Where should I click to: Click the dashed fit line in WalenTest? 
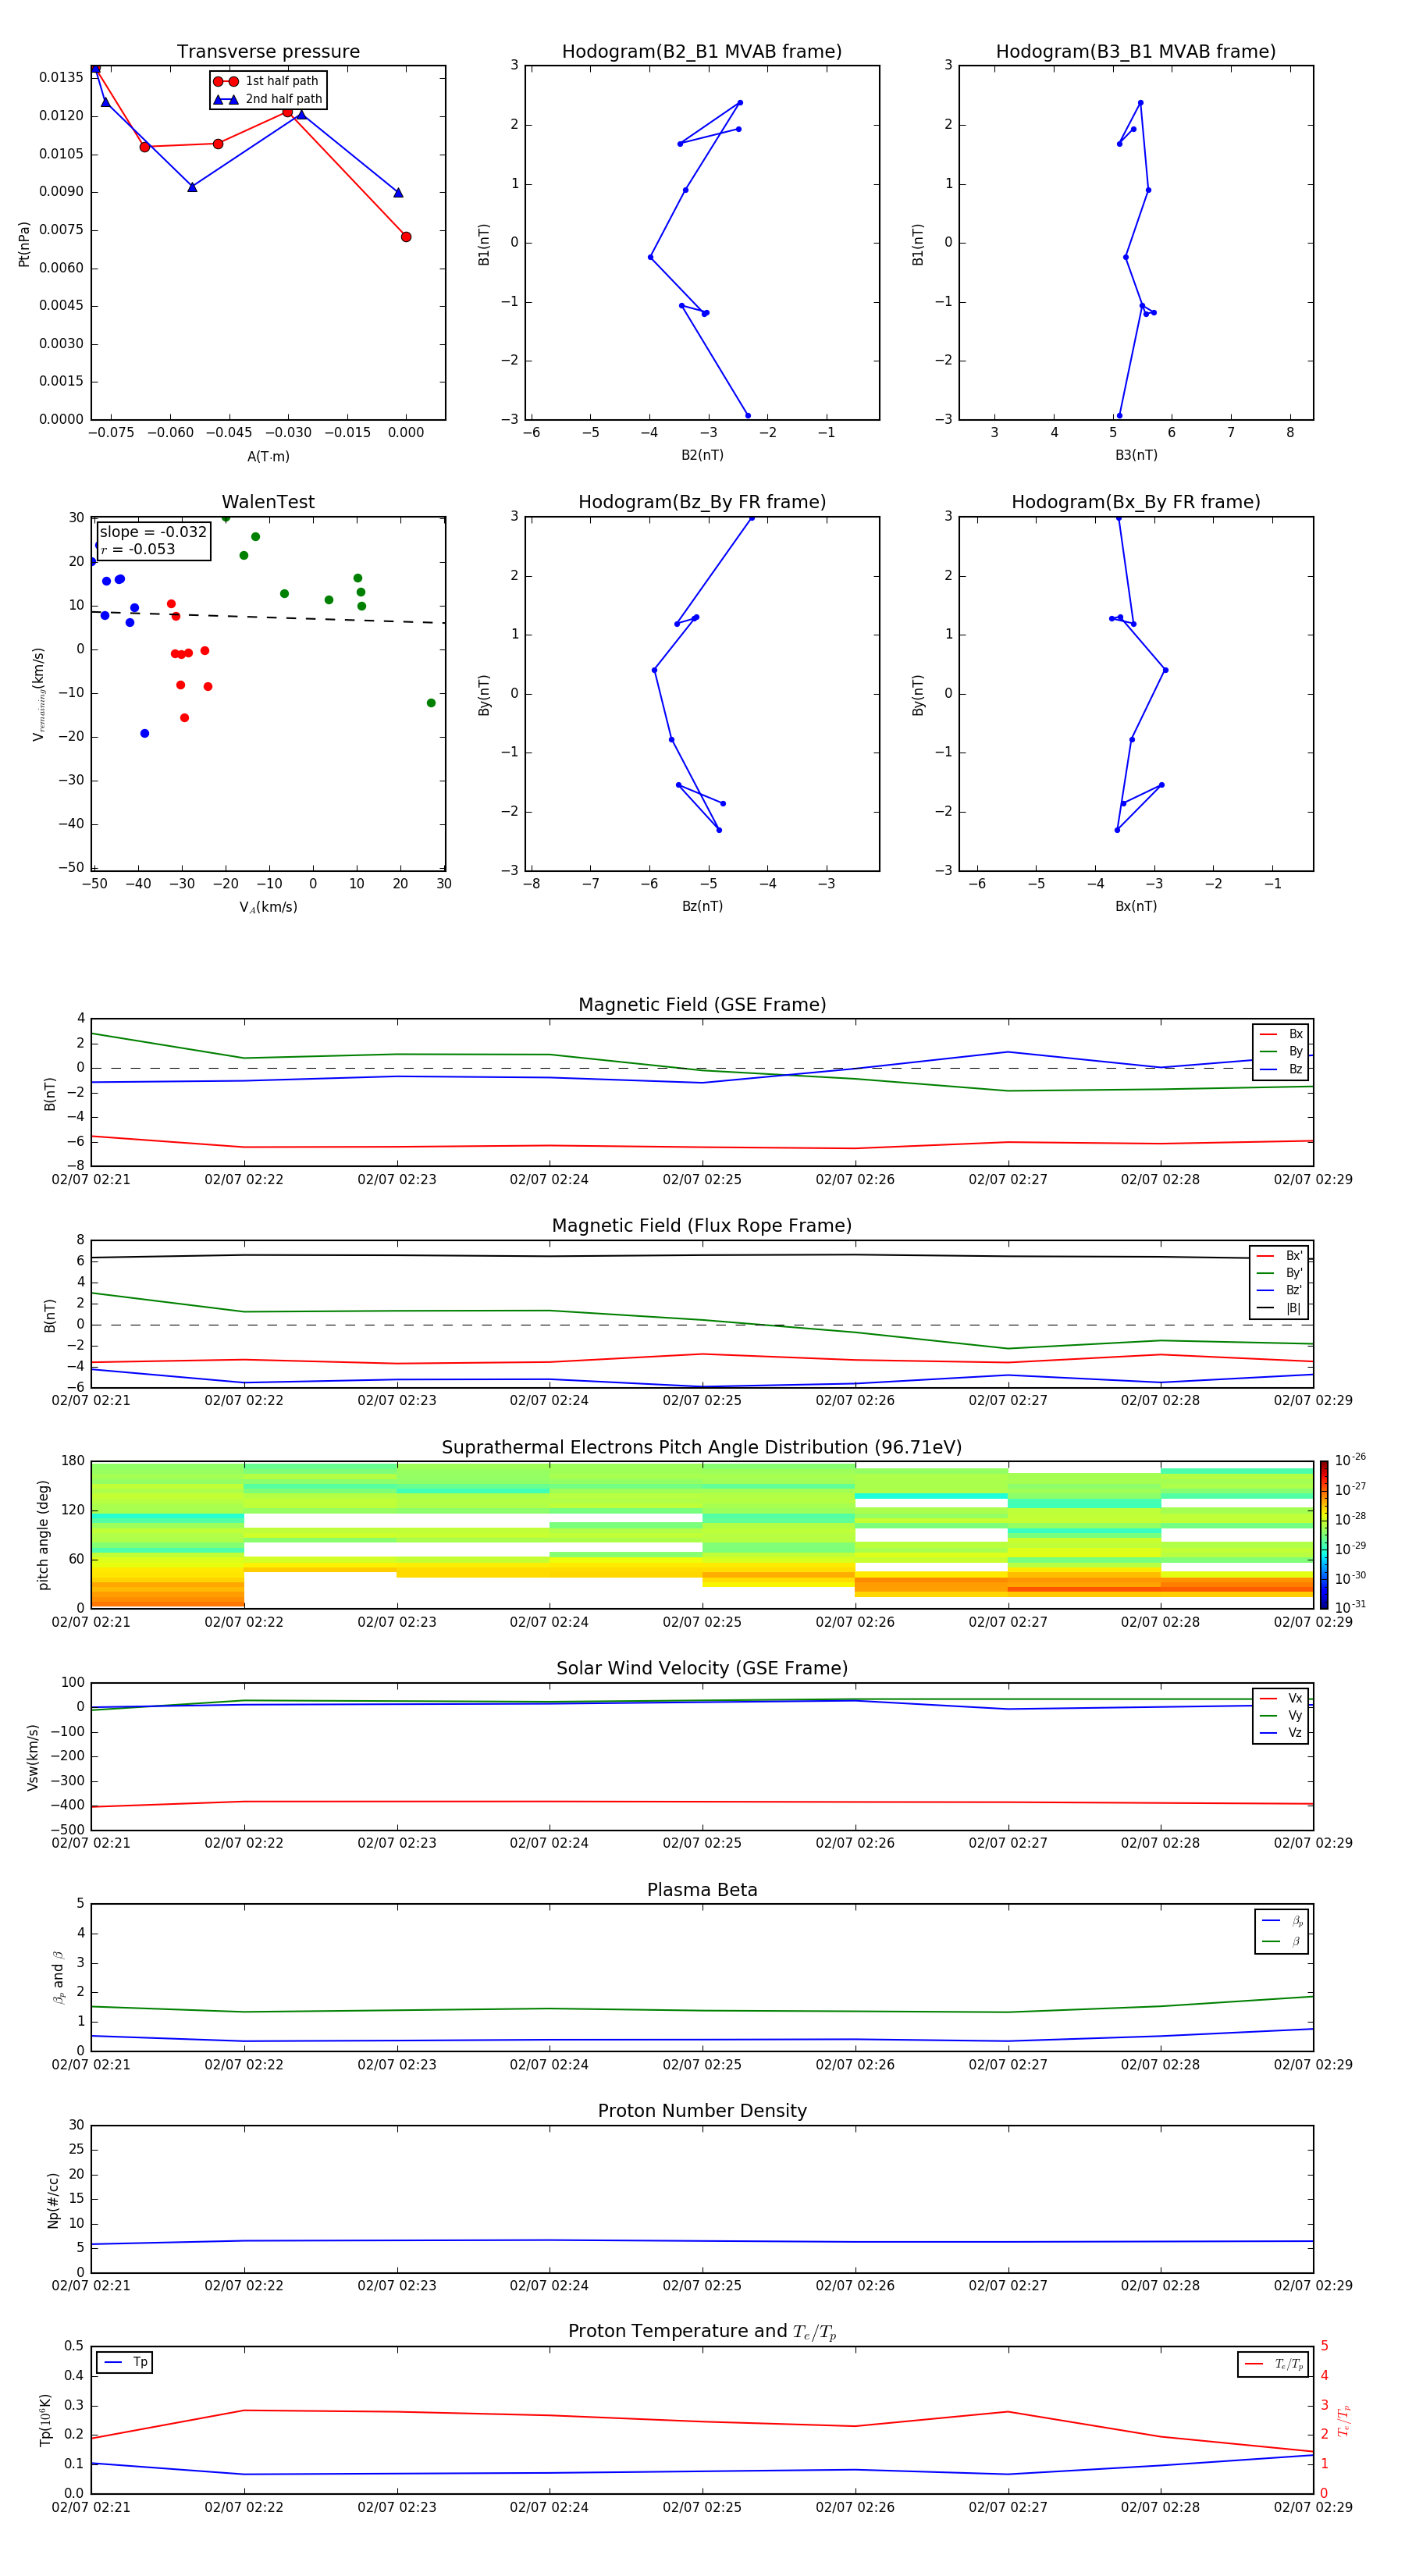pos(268,617)
